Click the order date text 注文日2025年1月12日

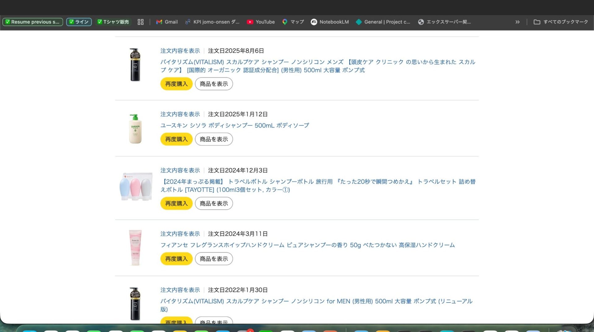[238, 114]
